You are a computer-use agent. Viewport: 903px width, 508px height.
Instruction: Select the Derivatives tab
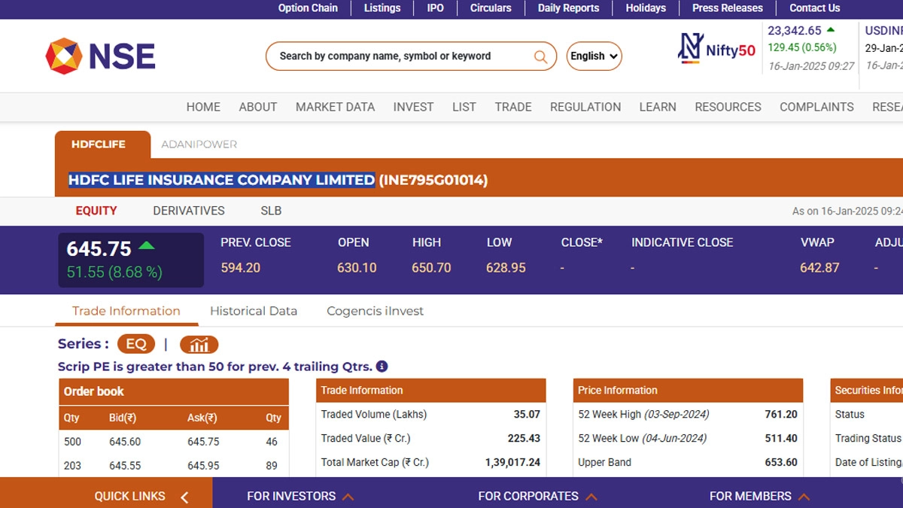(188, 211)
